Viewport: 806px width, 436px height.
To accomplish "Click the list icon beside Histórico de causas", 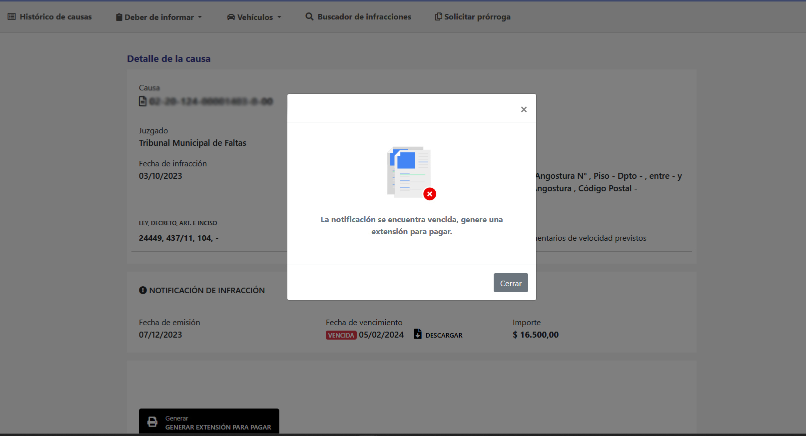I will coord(11,17).
